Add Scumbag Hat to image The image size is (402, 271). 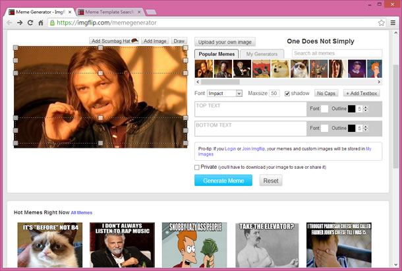(115, 41)
